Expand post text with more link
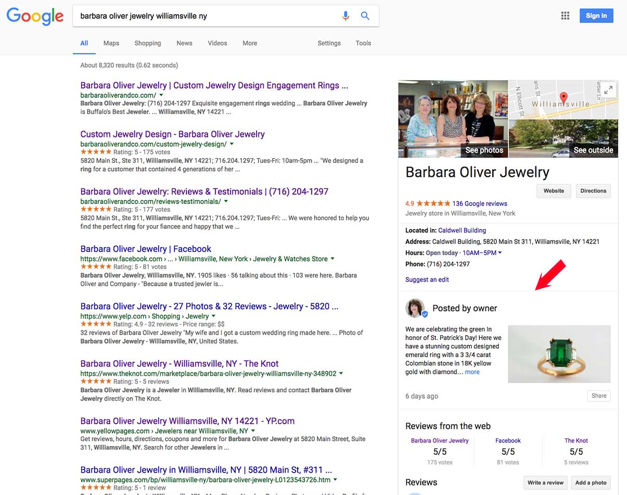Viewport: 627px width, 495px height. click(x=472, y=372)
